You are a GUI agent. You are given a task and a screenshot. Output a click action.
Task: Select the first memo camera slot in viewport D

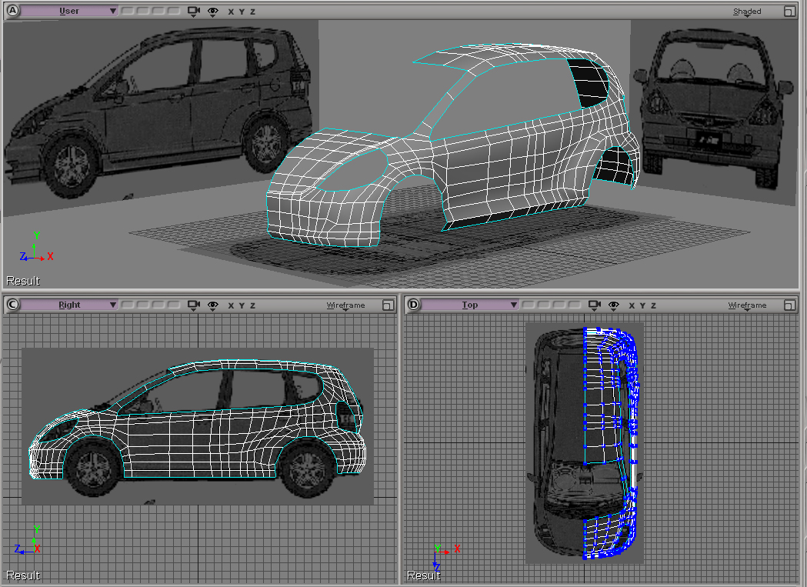coord(529,305)
